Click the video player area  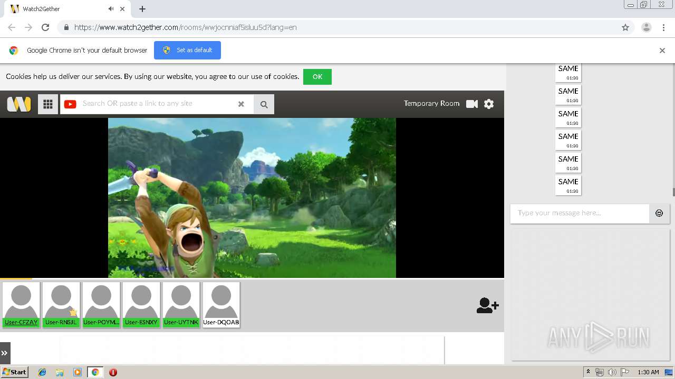252,197
